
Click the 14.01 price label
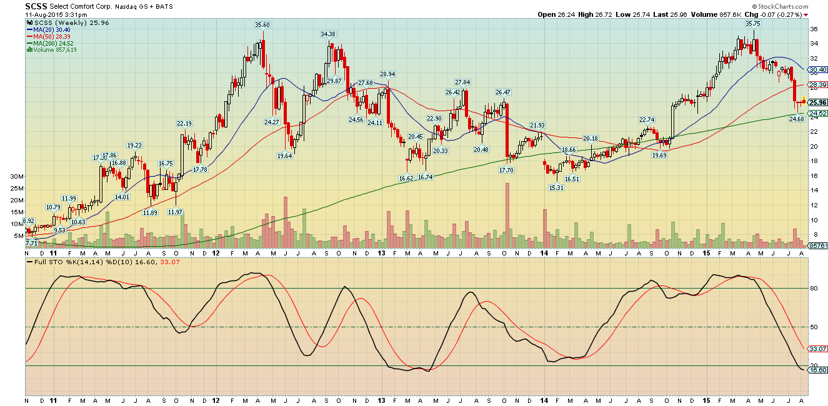coord(122,197)
